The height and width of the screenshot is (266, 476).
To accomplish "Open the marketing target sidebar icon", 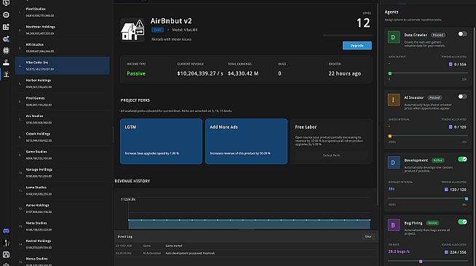I will pos(6,39).
